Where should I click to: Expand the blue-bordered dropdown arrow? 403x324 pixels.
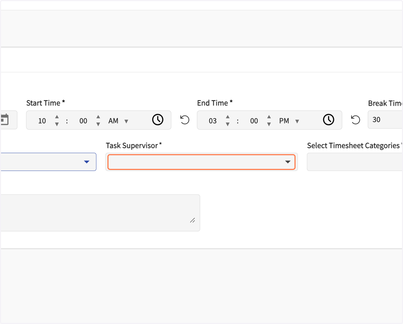pos(87,162)
